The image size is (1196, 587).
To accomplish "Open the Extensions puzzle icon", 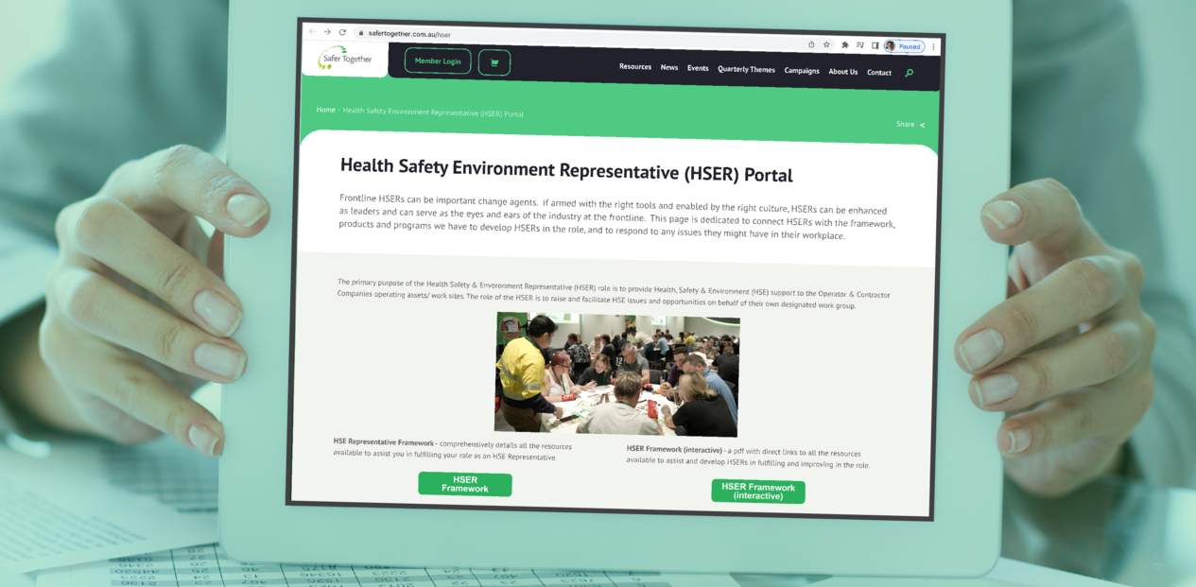I will 845,44.
